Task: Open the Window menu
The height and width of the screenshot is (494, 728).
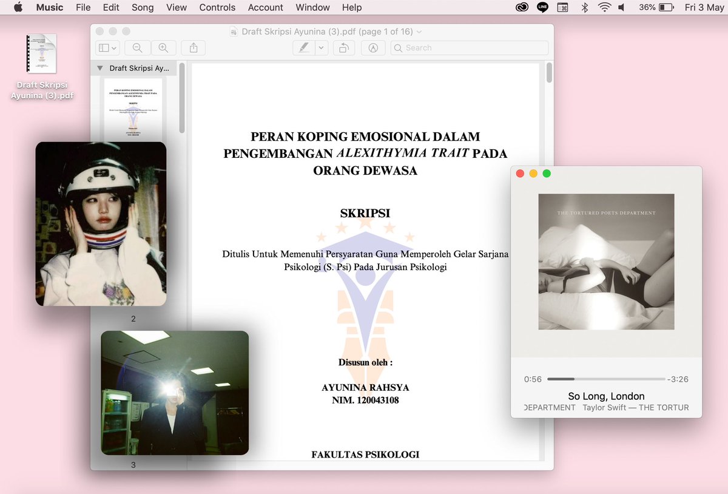Action: tap(313, 7)
